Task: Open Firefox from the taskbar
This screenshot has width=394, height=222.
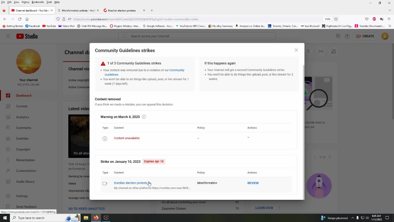Action: (x=96, y=218)
